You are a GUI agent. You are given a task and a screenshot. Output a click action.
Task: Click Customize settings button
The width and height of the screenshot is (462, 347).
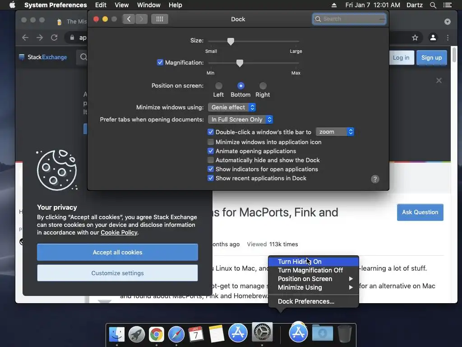[x=118, y=273]
